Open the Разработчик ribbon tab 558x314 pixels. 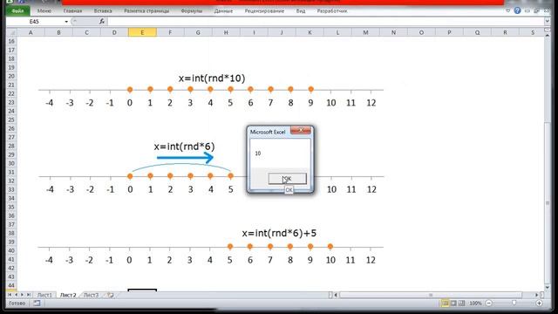click(x=332, y=11)
